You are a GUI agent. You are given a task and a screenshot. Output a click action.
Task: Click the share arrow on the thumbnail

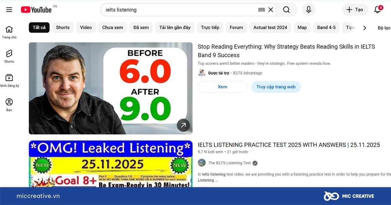(183, 125)
